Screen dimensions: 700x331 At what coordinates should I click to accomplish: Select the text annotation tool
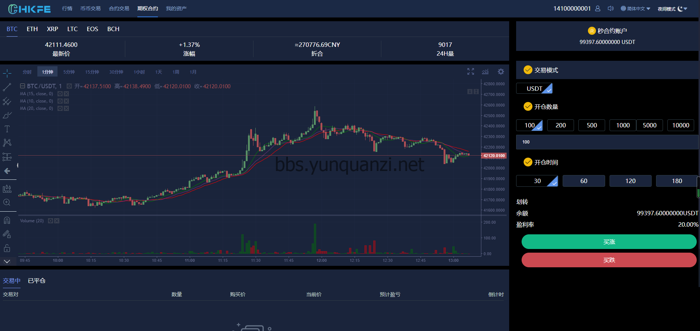pos(7,129)
